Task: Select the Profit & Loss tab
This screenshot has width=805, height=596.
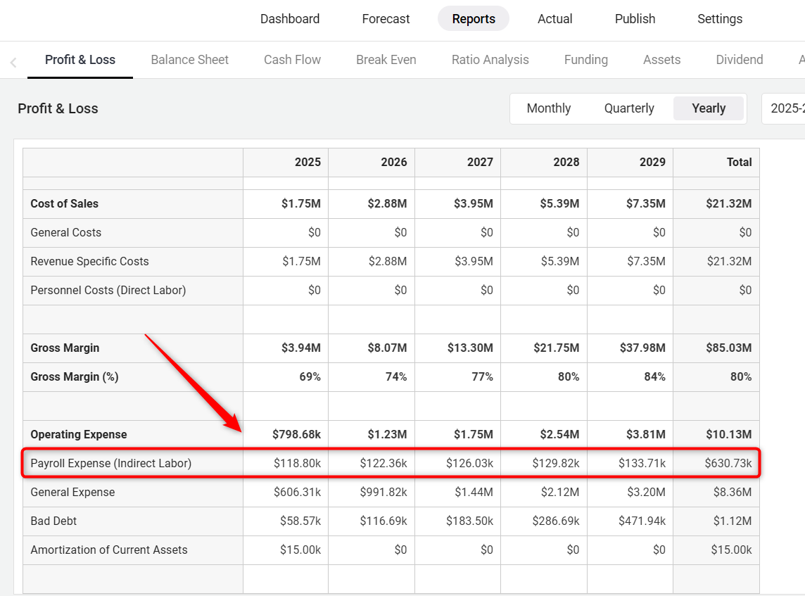Action: pos(80,60)
